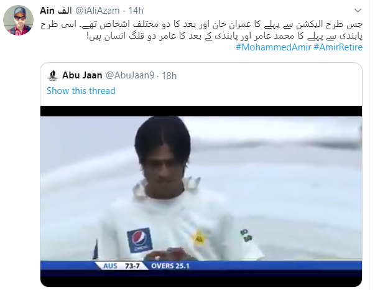Click the Show this thread link
This screenshot has height=290, width=375.
pos(81,91)
